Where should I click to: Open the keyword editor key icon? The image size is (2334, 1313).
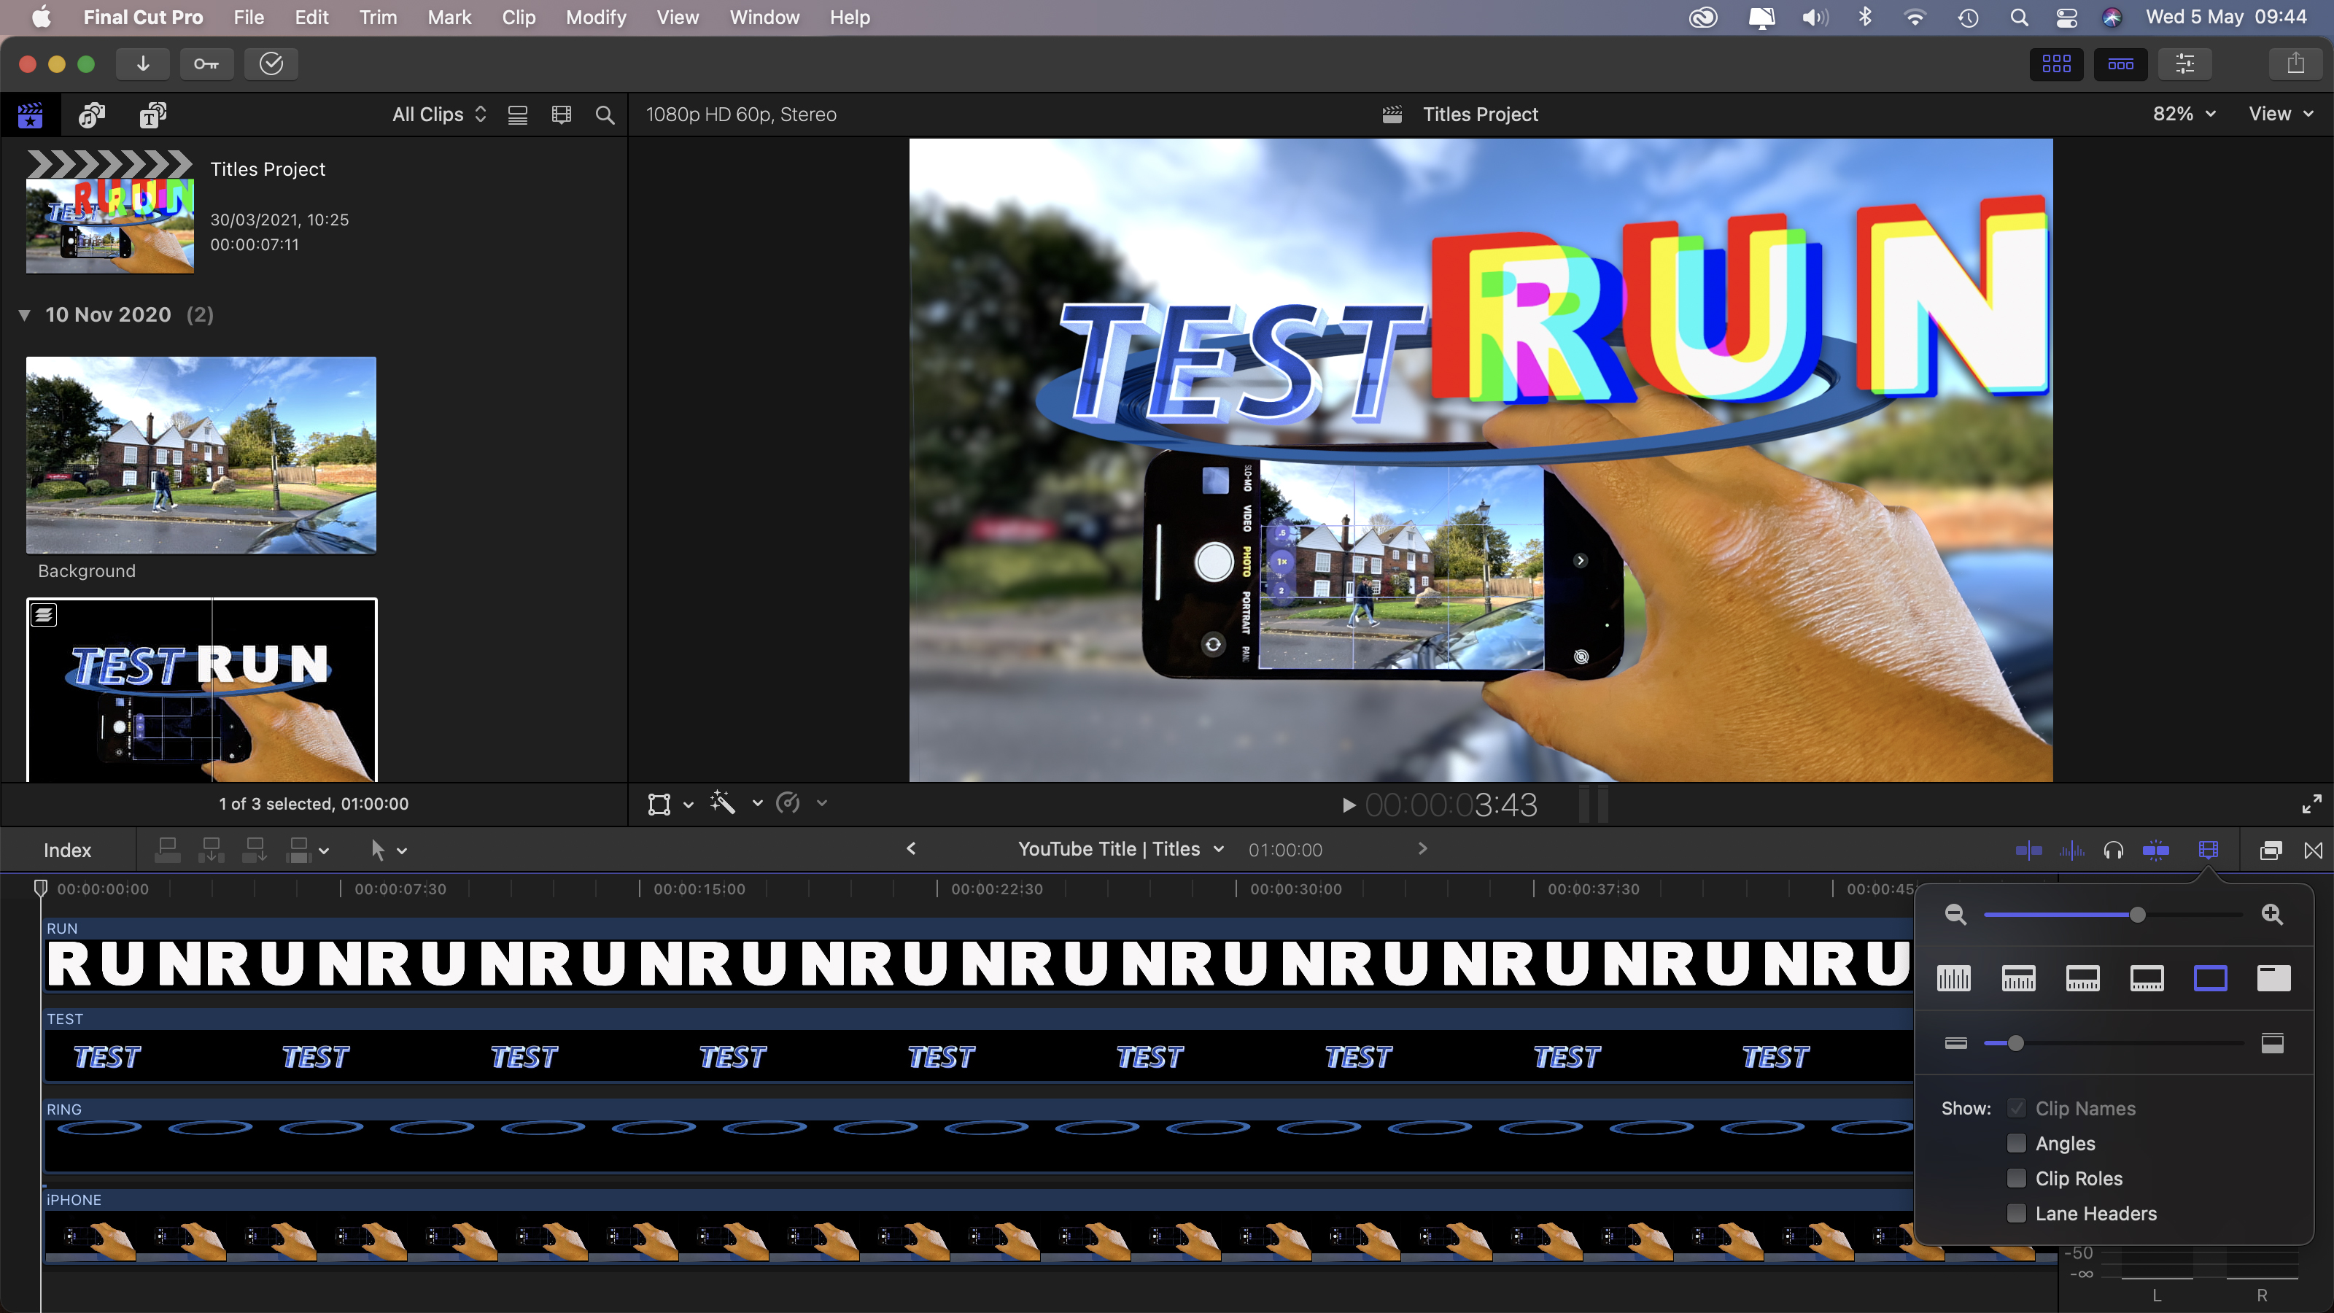click(206, 63)
